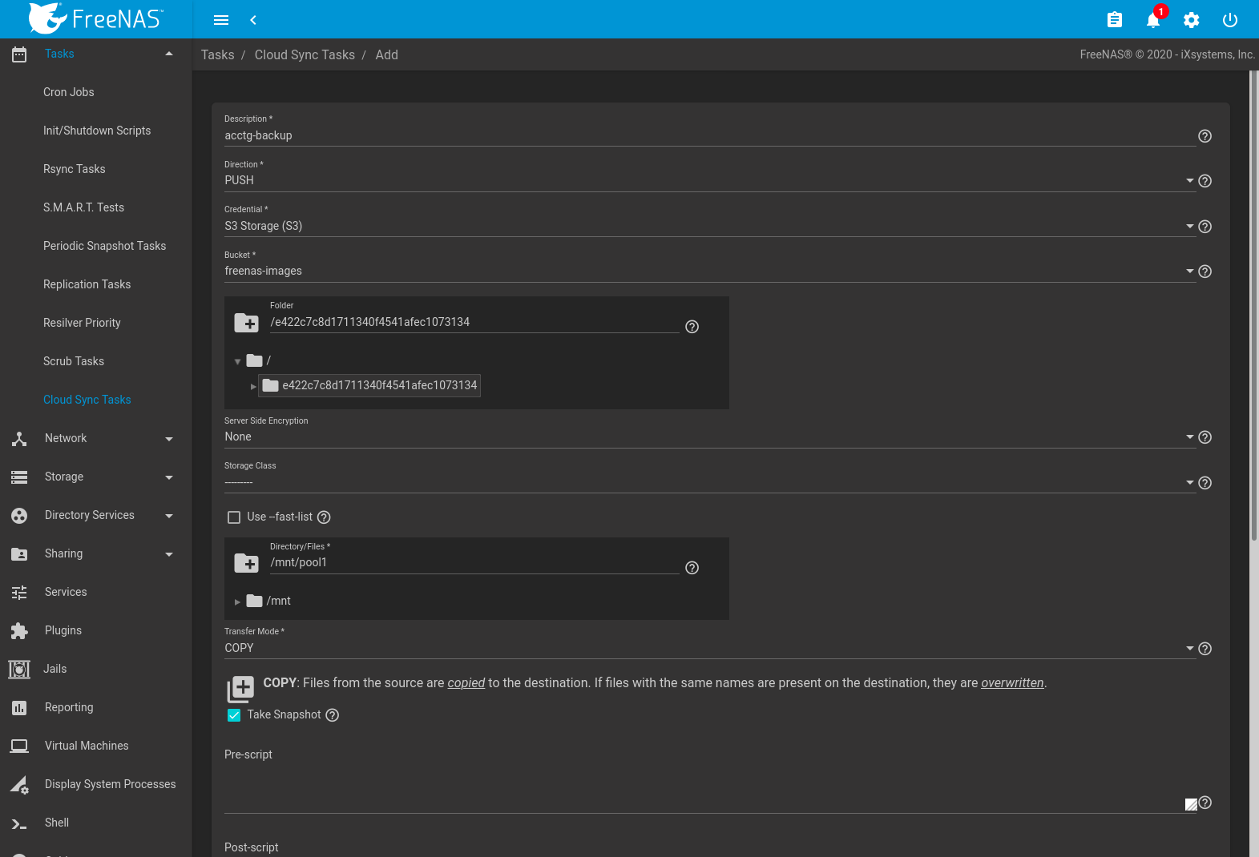Click the power icon in top bar
Screen dimensions: 1259x857
(x=1229, y=20)
